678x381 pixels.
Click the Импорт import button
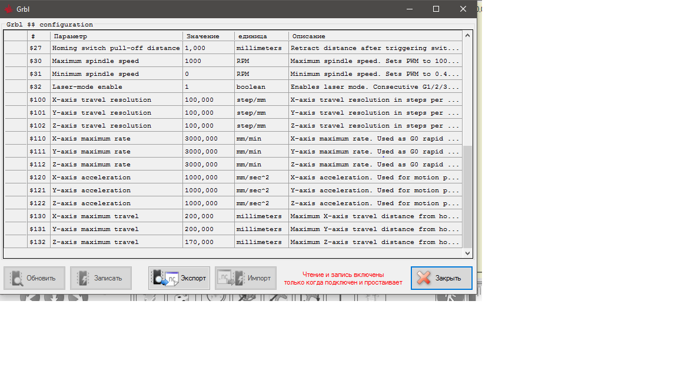[245, 278]
